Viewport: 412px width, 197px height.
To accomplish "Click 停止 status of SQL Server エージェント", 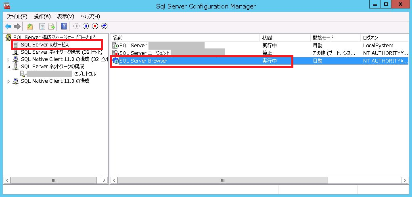I will click(x=267, y=53).
